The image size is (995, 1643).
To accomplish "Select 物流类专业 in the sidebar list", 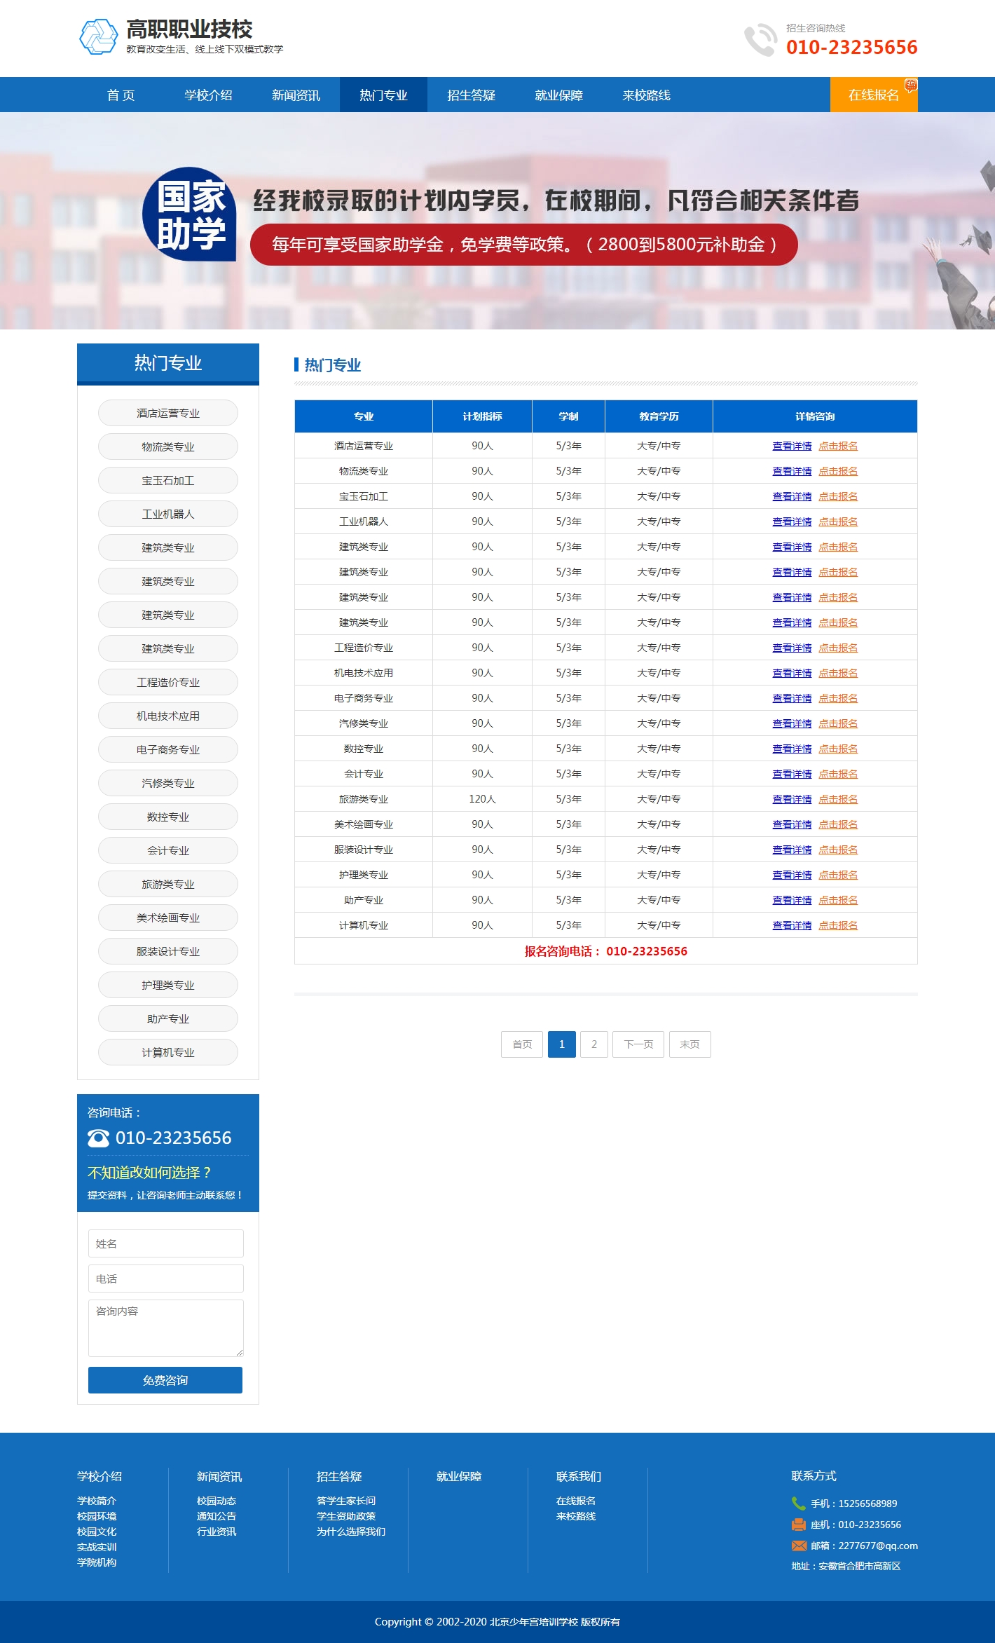I will (x=168, y=446).
